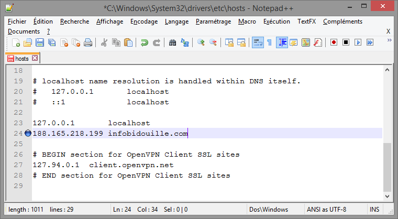Open the Exécution menu

[x=277, y=21]
